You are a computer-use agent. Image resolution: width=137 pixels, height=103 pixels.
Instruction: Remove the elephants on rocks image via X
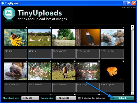point(123,28)
